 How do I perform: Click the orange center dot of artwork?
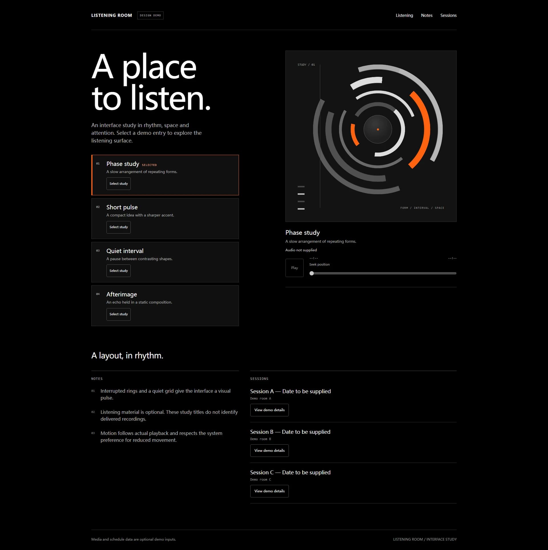378,129
